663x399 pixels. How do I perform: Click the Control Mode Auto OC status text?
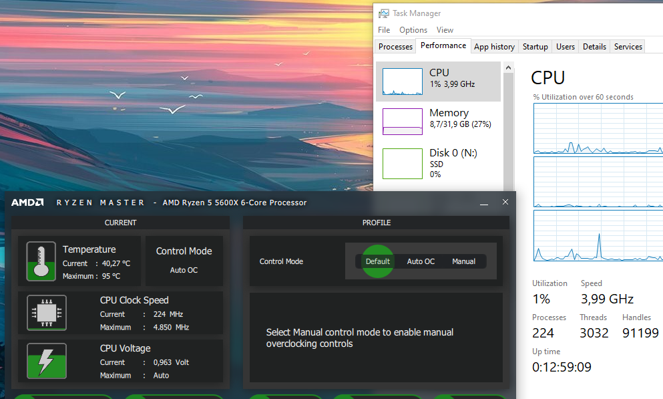pos(184,270)
